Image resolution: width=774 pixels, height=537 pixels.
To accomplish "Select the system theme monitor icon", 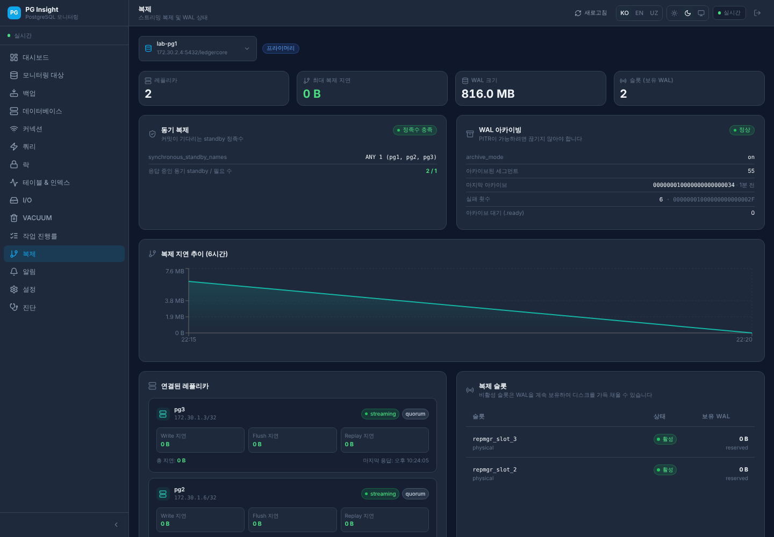I will 701,13.
